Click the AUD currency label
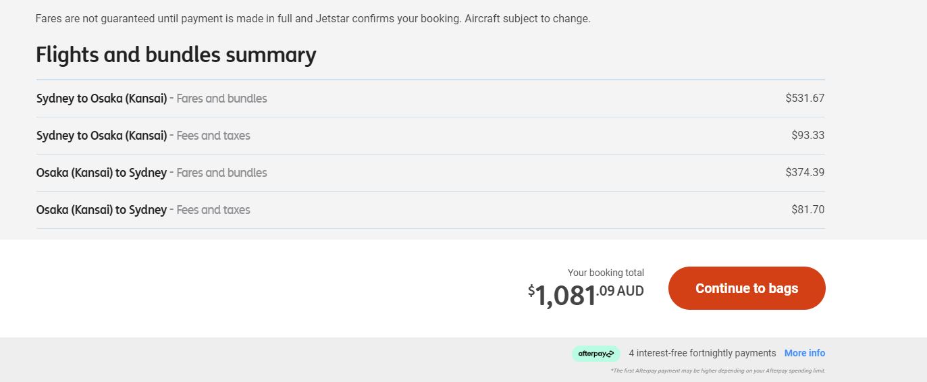 coord(631,291)
